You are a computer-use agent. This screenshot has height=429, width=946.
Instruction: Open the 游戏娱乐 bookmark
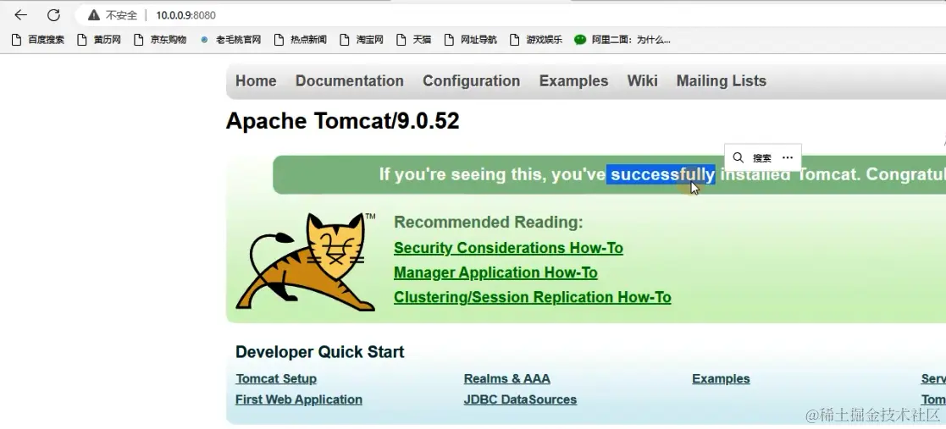(x=536, y=40)
